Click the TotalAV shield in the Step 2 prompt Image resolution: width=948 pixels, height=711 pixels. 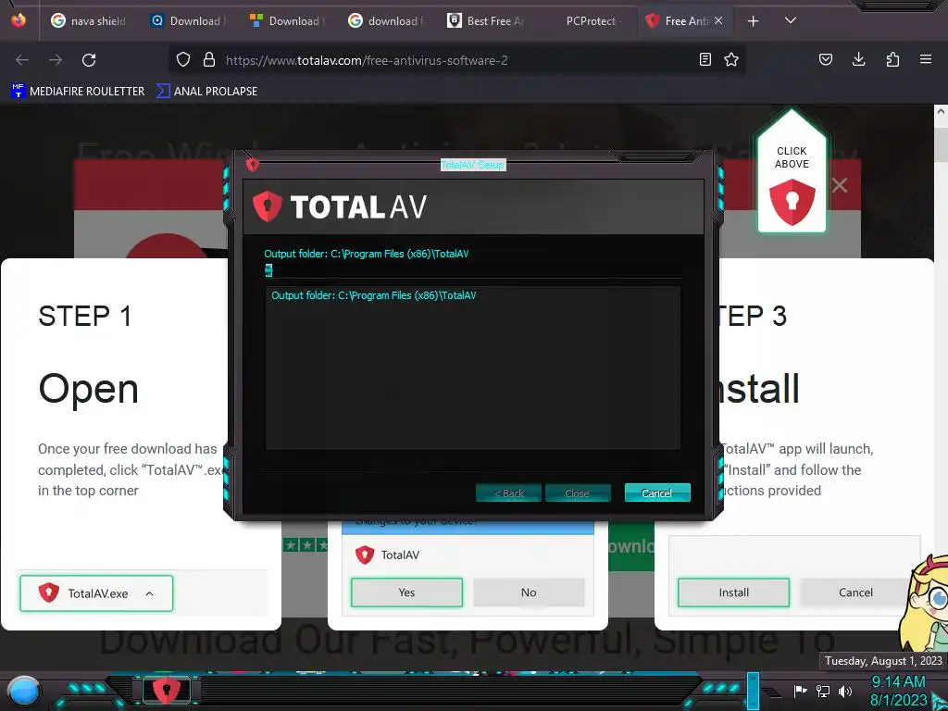(x=365, y=555)
